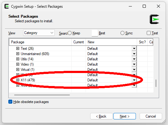Click the large Cygwin logo
The height and width of the screenshot is (125, 168).
154,19
